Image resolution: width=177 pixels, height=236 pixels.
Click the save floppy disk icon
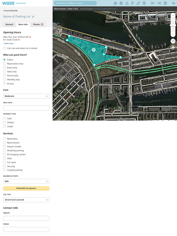(x=165, y=3)
